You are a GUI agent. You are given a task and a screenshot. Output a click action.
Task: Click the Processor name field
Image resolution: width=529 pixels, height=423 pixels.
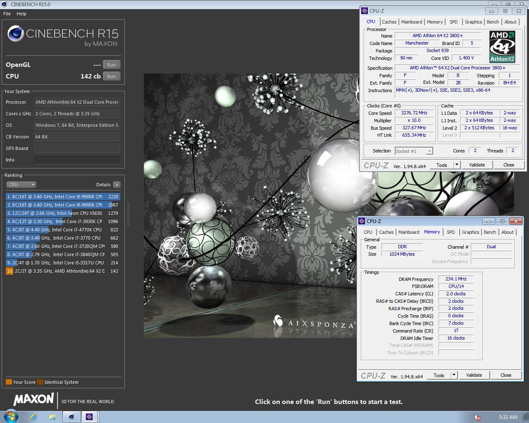(77, 102)
